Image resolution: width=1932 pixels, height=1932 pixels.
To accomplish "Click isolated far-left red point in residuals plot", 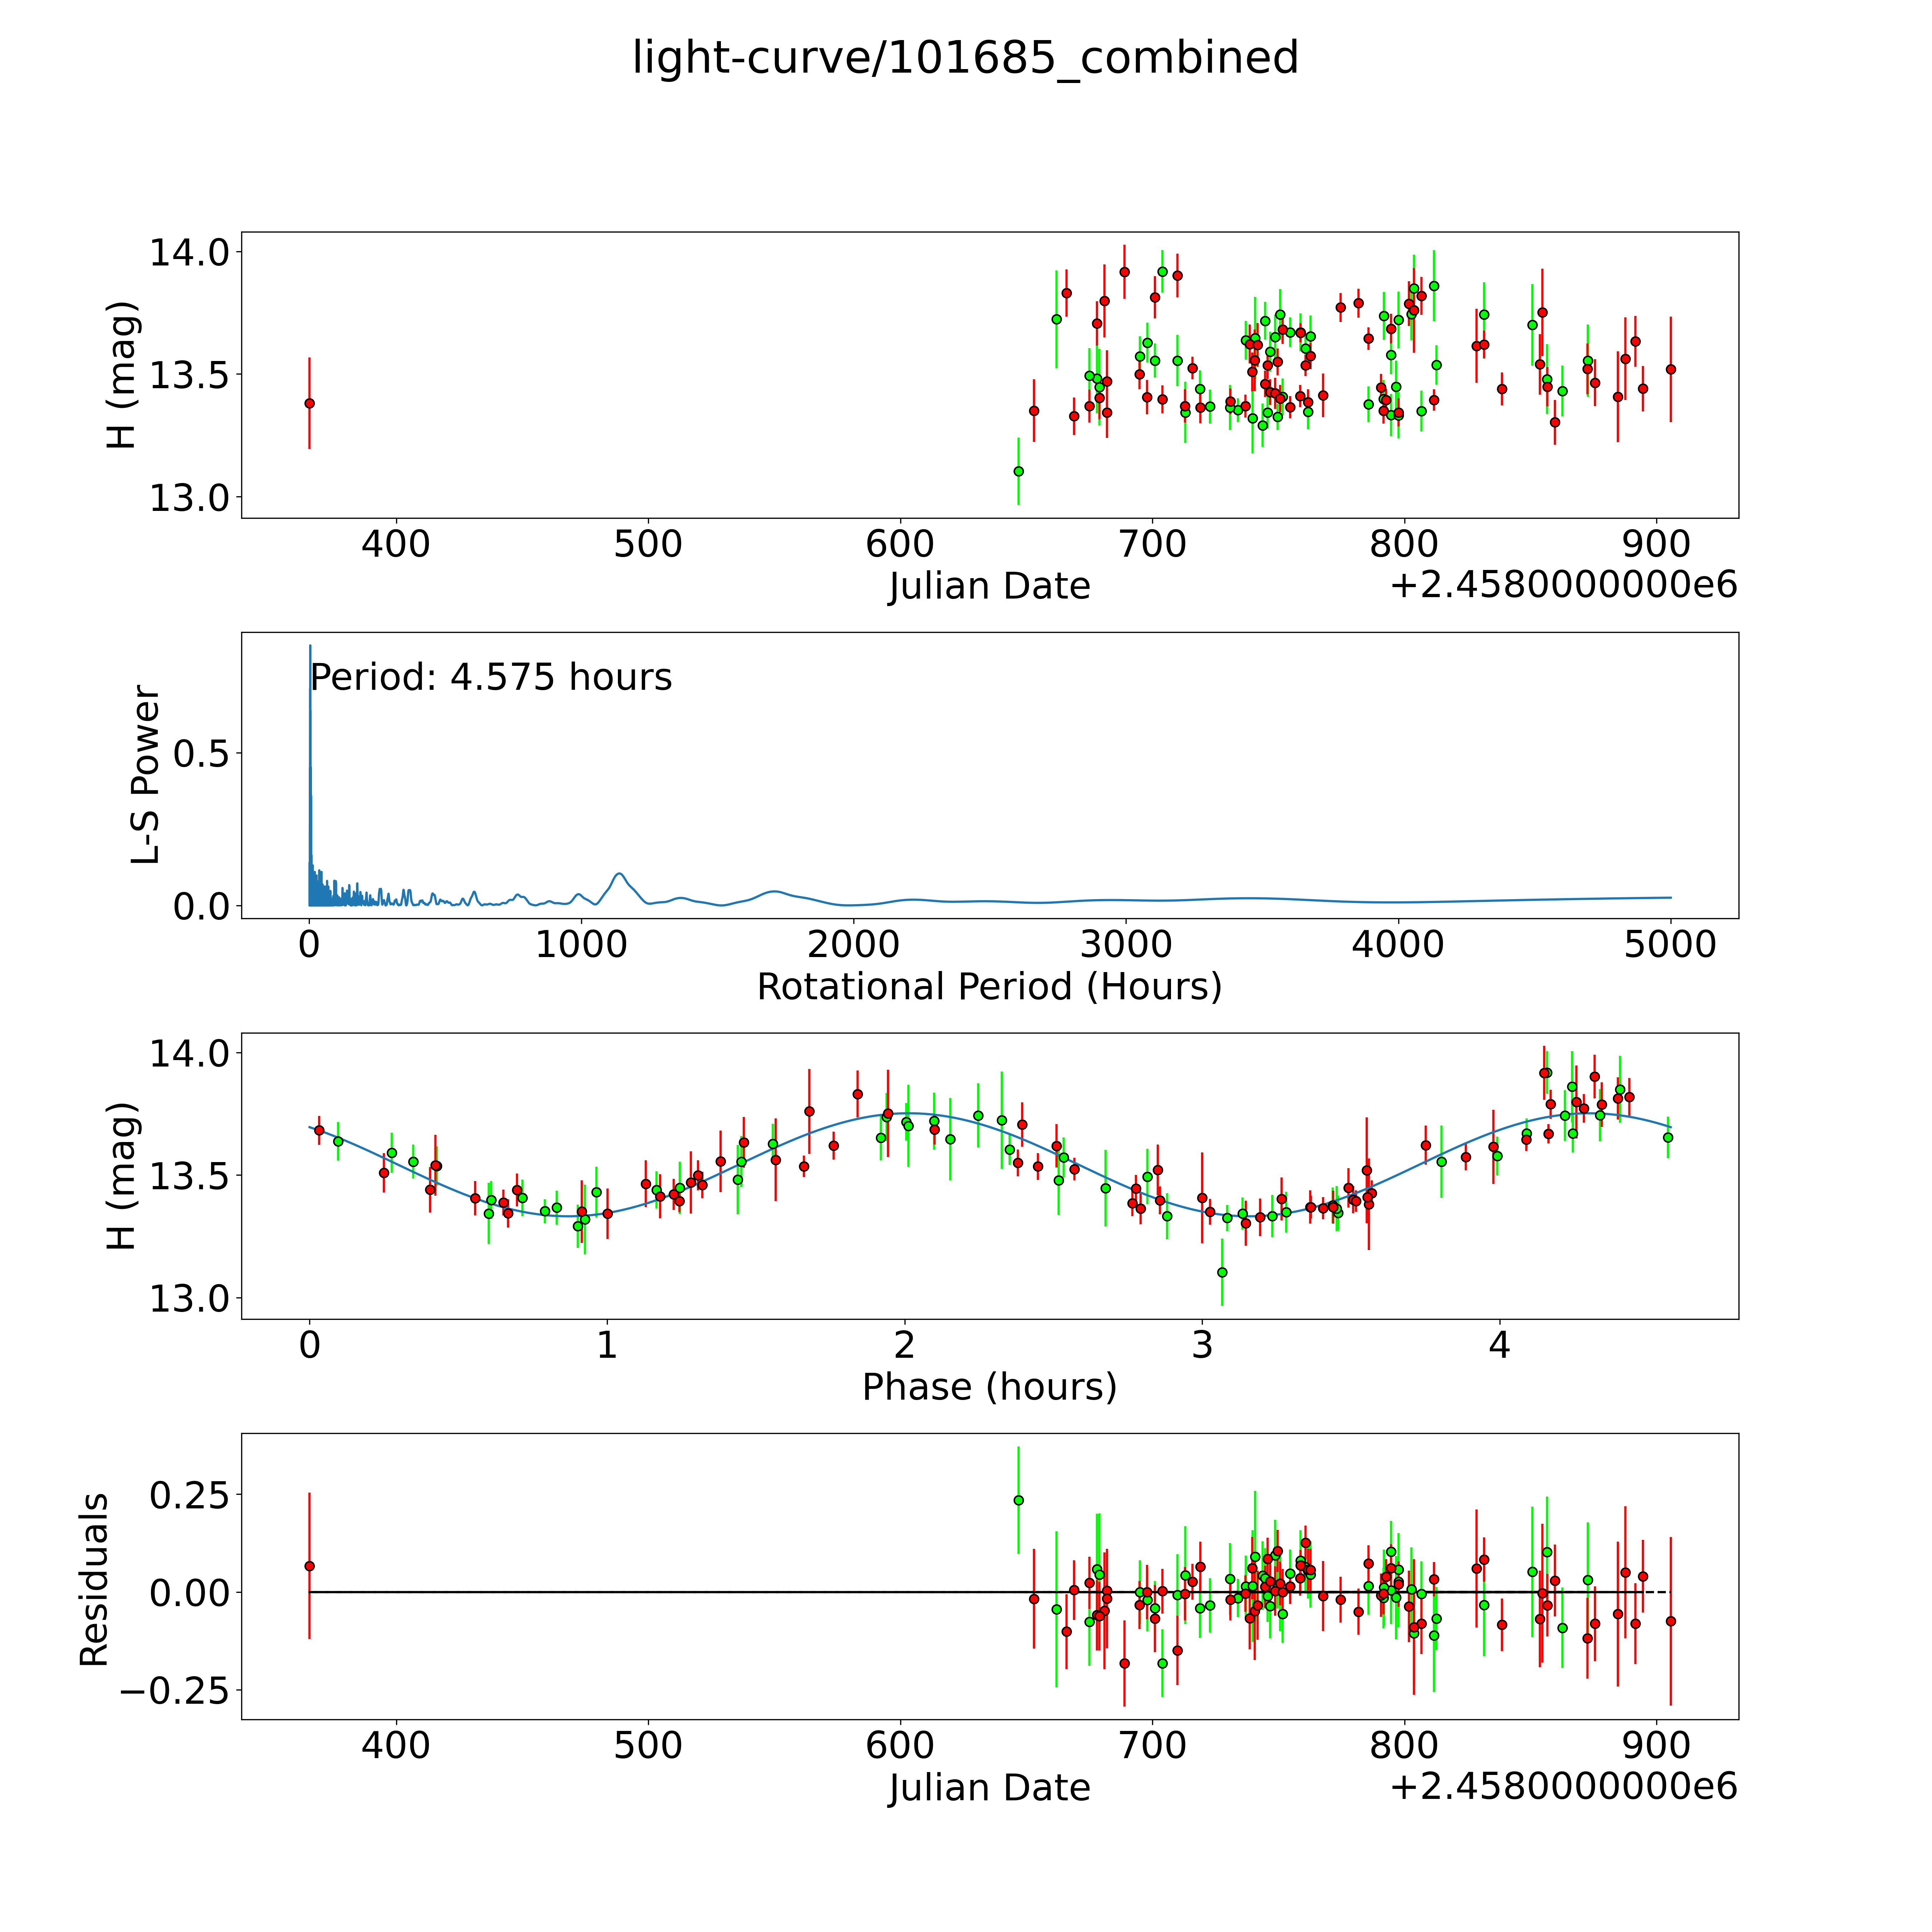I will [x=309, y=1566].
